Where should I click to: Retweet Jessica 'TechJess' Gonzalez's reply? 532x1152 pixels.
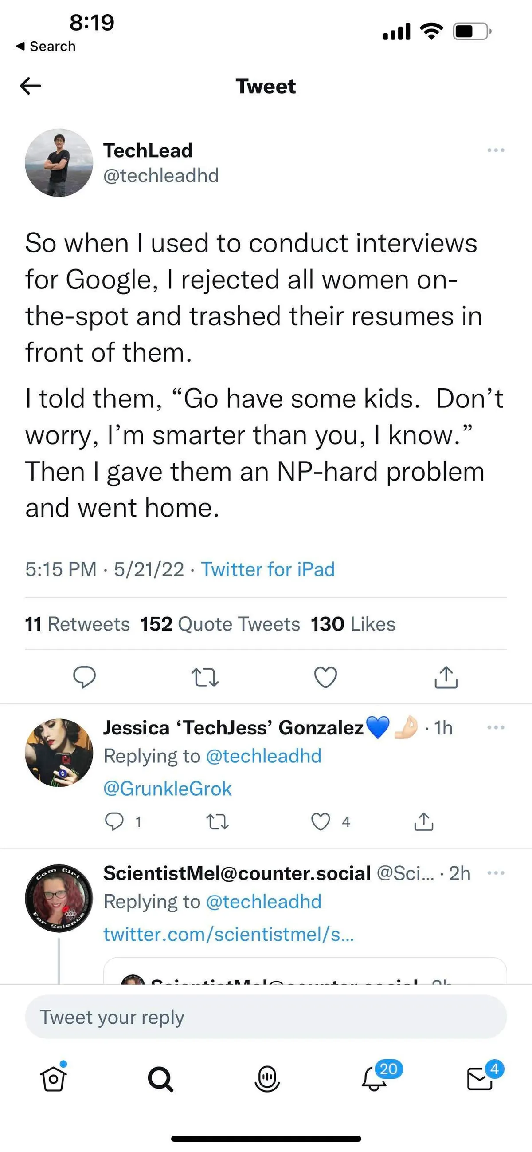click(x=218, y=821)
